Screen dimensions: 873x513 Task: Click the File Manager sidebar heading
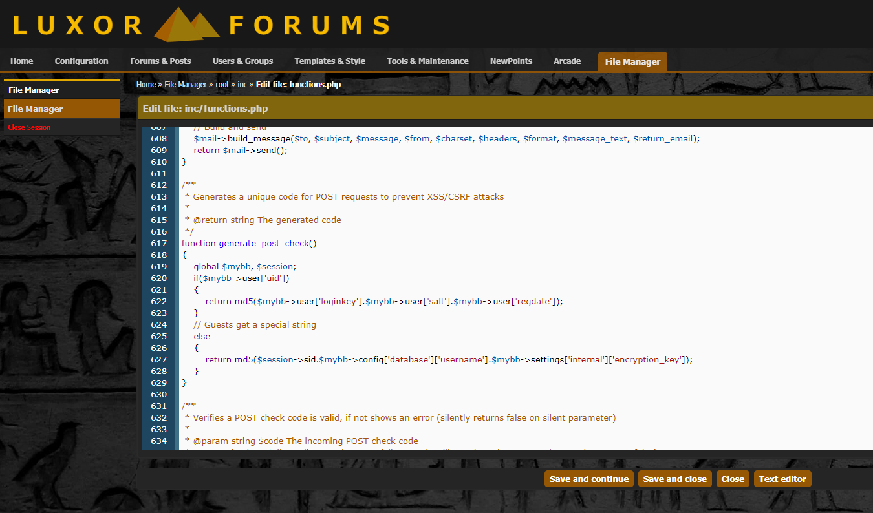click(x=34, y=90)
